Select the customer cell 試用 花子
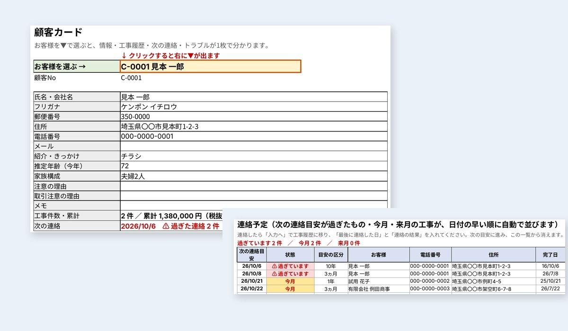 pos(378,281)
